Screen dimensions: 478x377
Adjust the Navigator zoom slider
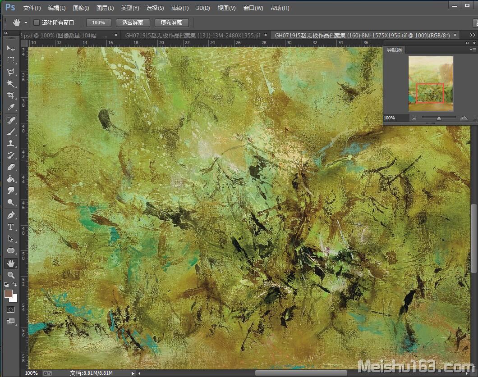[439, 118]
